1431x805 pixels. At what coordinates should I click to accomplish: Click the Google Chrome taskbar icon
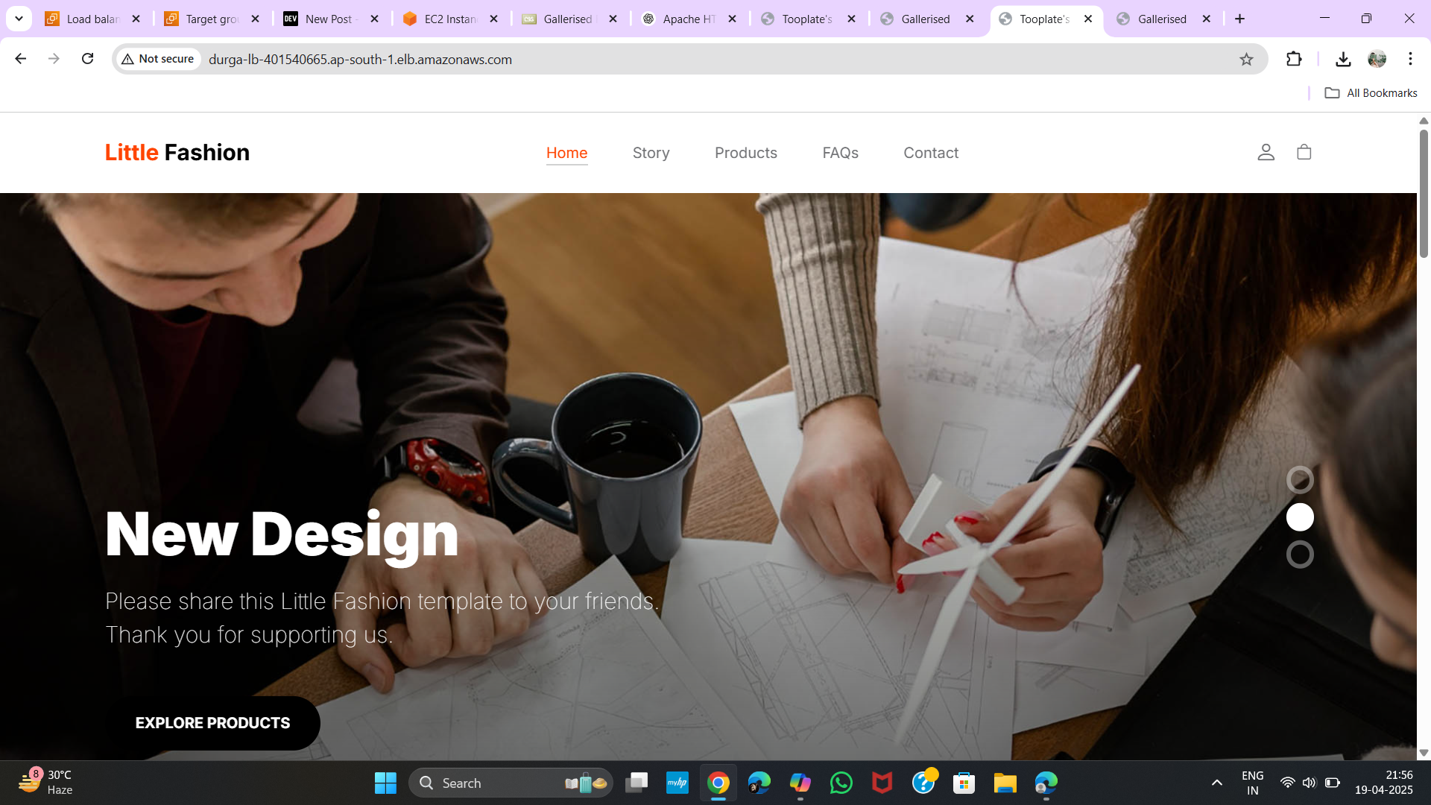pyautogui.click(x=718, y=783)
